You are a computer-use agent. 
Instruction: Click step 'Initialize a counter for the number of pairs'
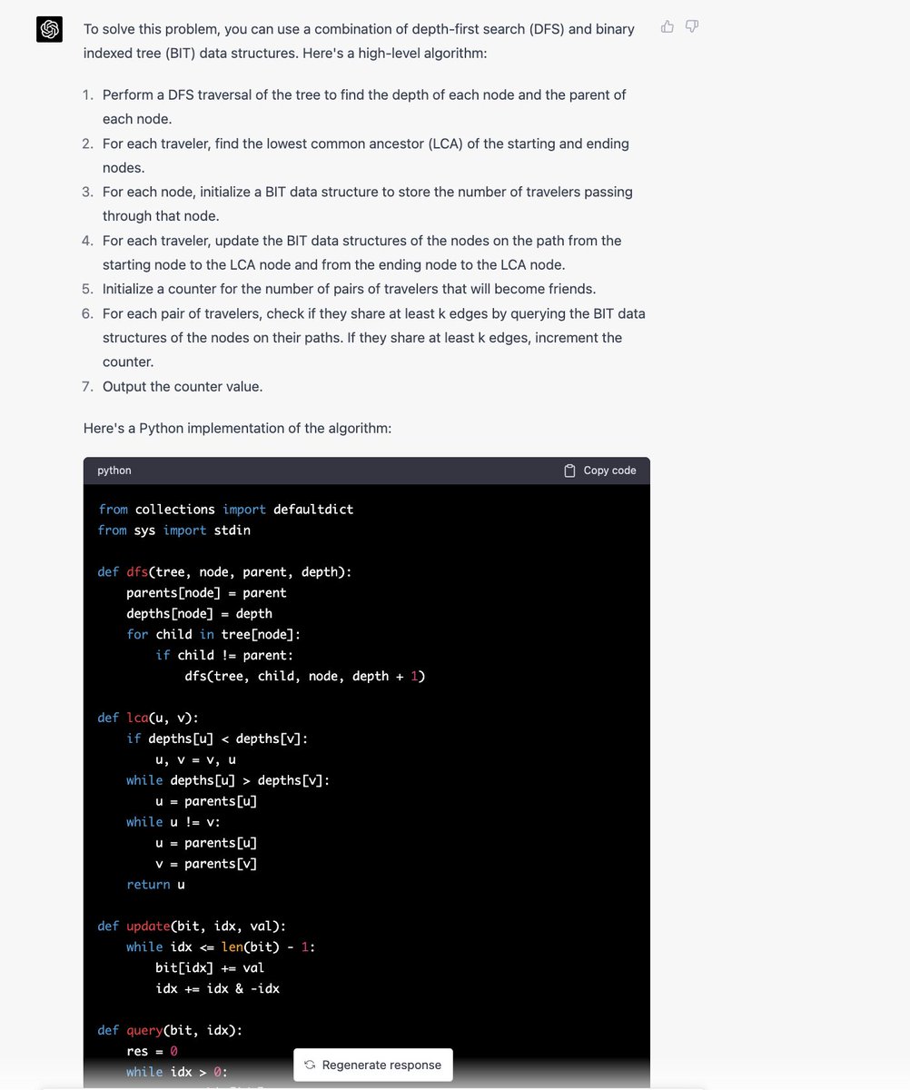coord(350,289)
